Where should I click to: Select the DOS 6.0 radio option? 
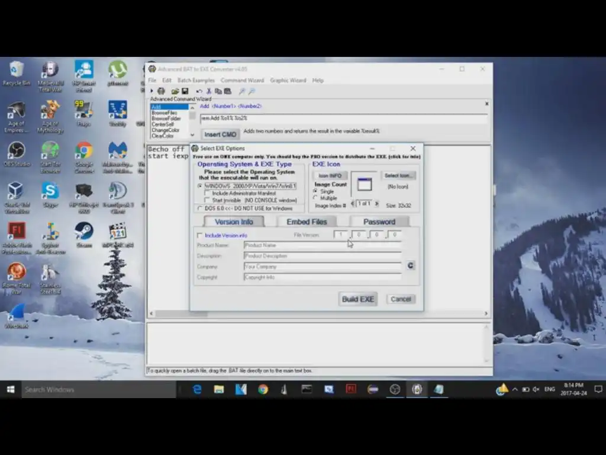200,208
